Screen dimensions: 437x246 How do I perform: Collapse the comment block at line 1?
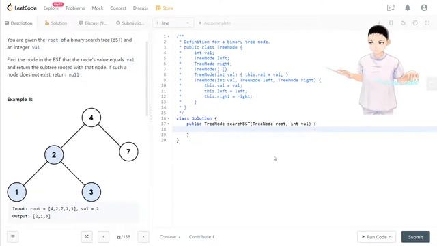[169, 36]
